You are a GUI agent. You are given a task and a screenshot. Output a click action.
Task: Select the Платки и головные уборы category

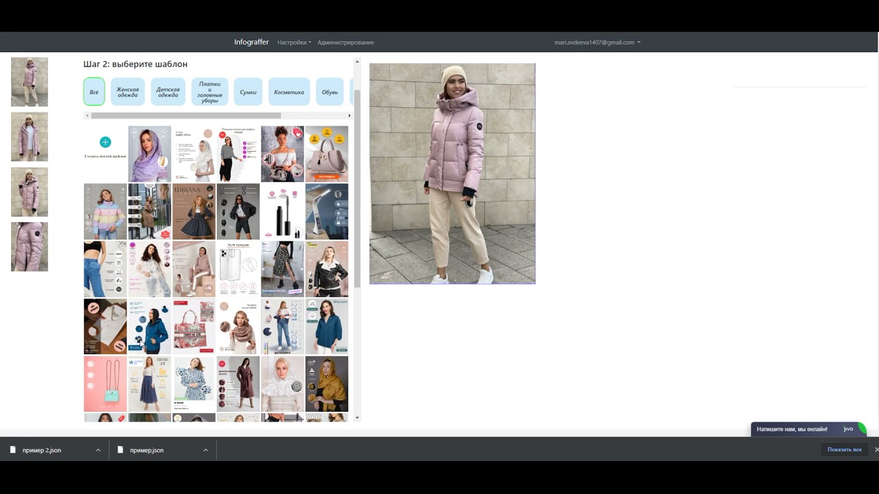(209, 91)
